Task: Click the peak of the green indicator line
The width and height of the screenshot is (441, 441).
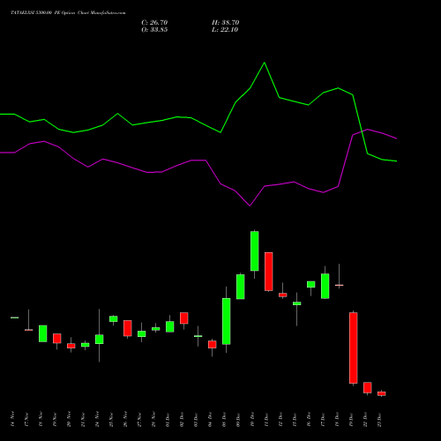Action: (264, 63)
